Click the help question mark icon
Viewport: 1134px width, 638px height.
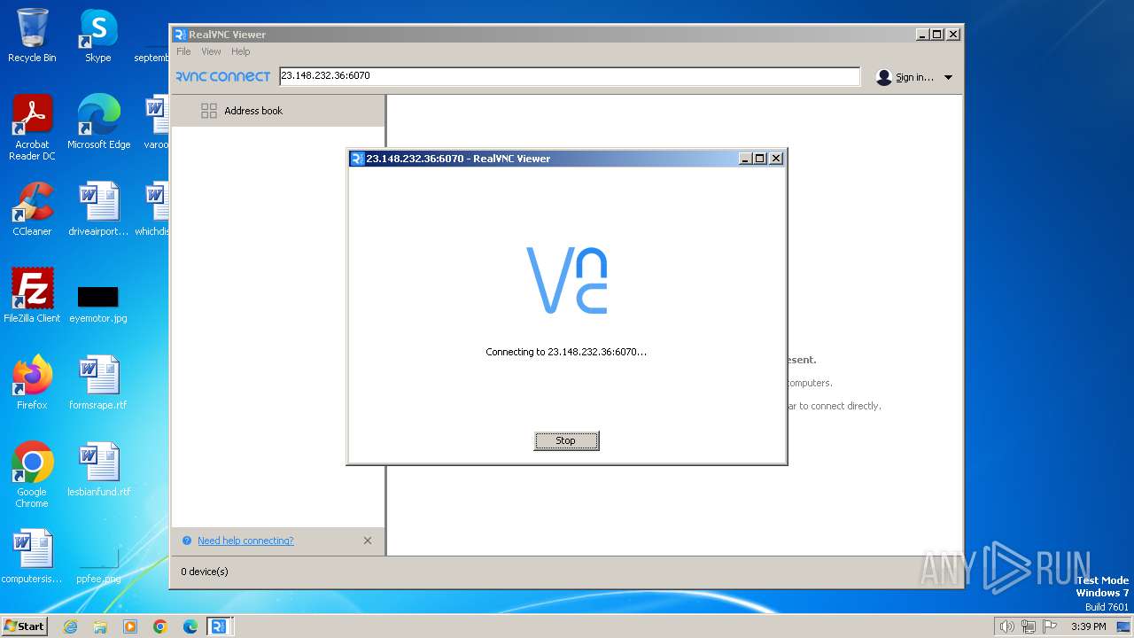(187, 541)
